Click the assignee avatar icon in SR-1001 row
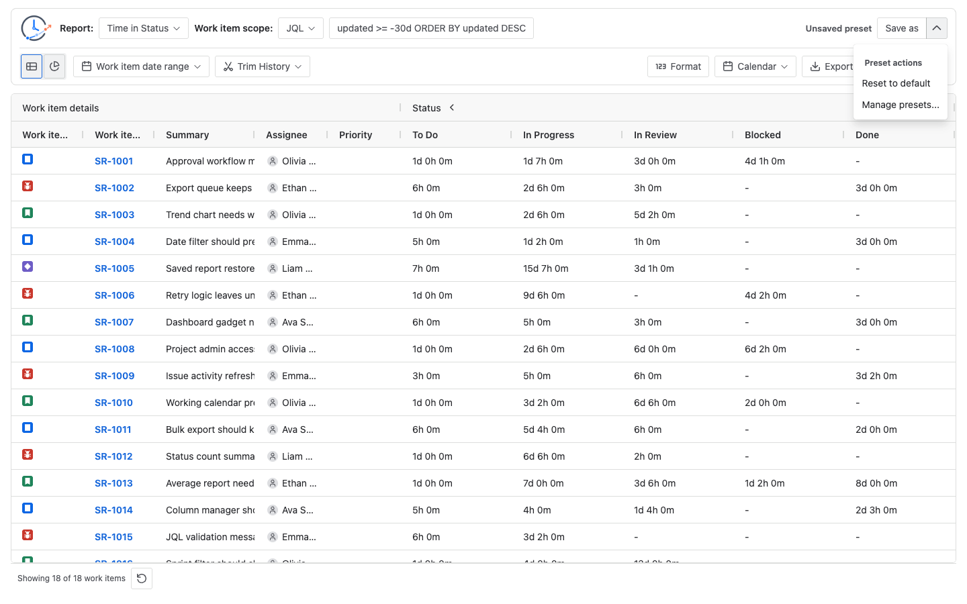Screen dimensions: 967x604 coord(273,161)
